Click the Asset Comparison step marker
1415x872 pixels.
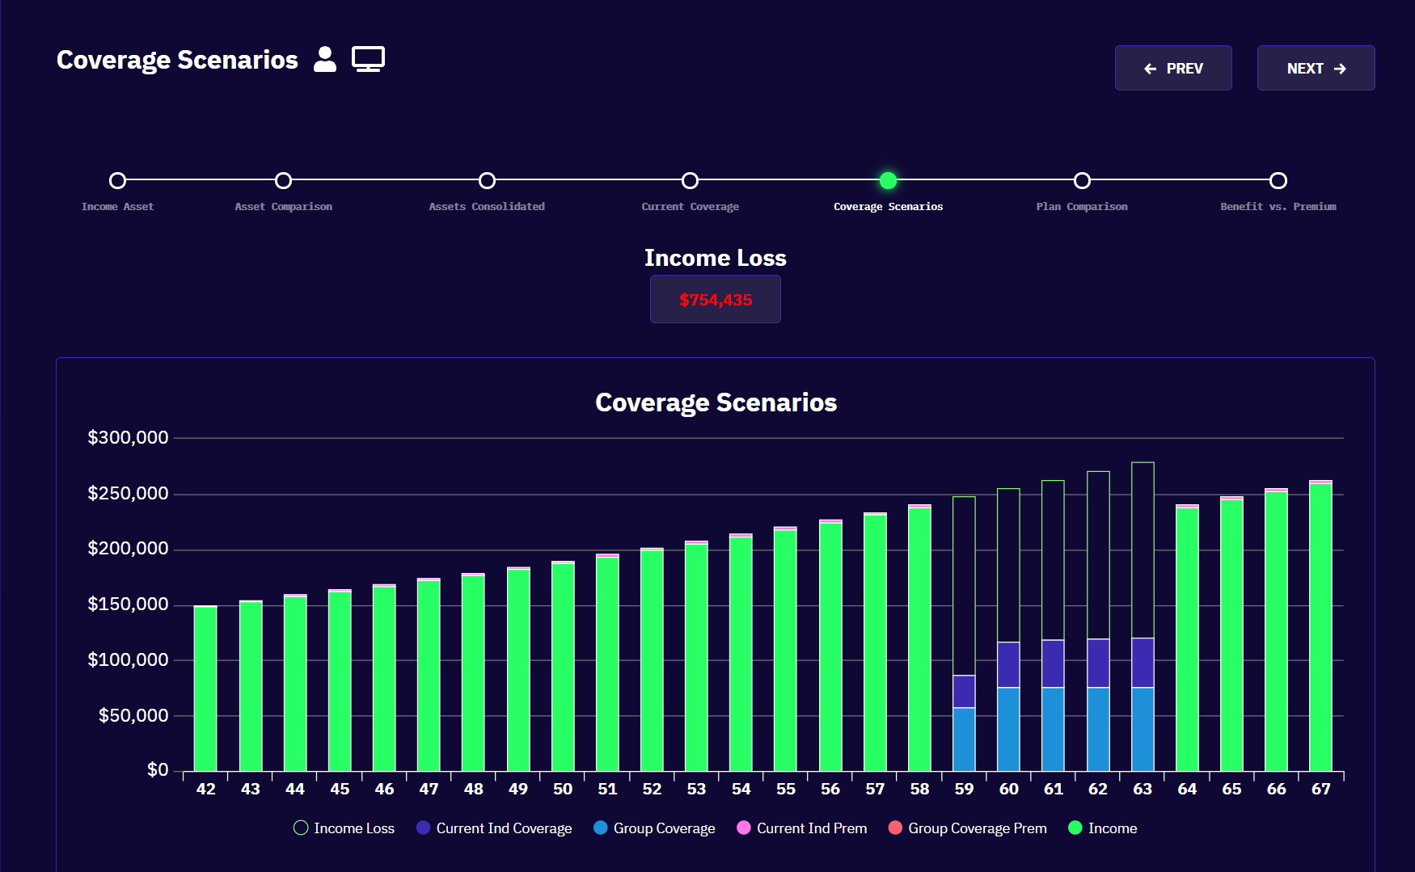click(283, 180)
